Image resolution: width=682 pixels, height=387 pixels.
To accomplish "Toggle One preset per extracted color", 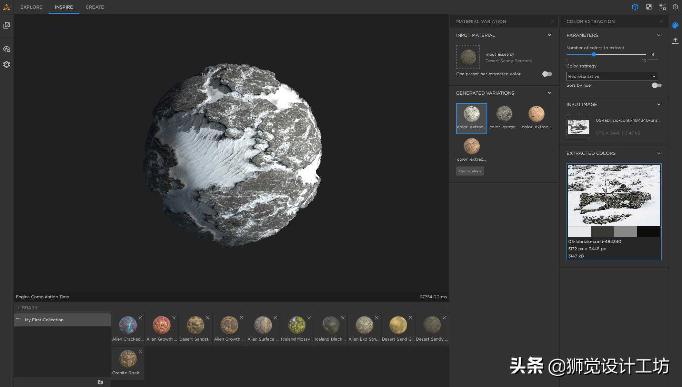I will [x=547, y=74].
